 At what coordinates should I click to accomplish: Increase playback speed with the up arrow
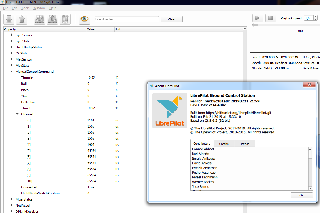[x=315, y=17]
